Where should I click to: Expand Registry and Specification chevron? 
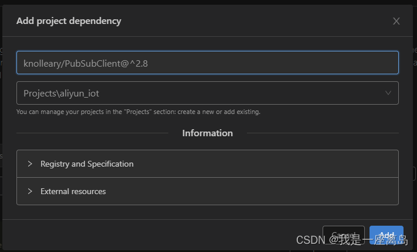pyautogui.click(x=30, y=164)
